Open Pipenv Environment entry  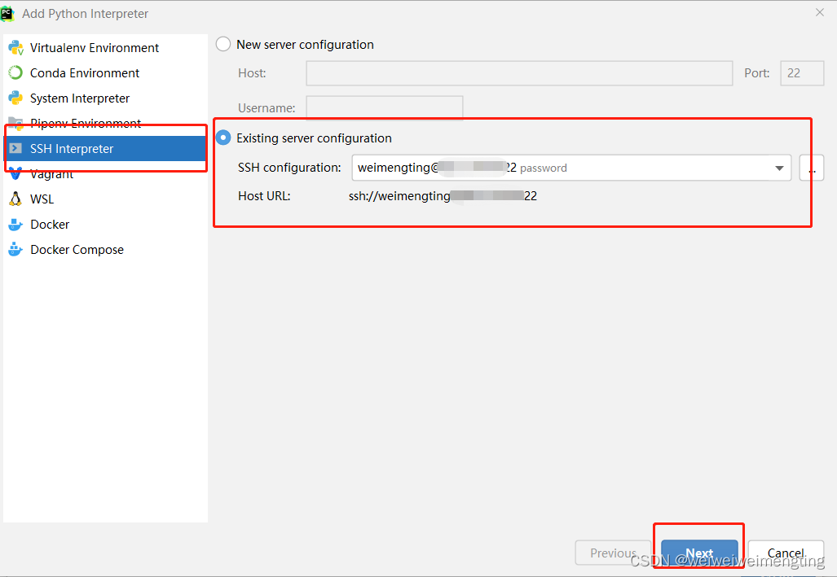pos(105,123)
